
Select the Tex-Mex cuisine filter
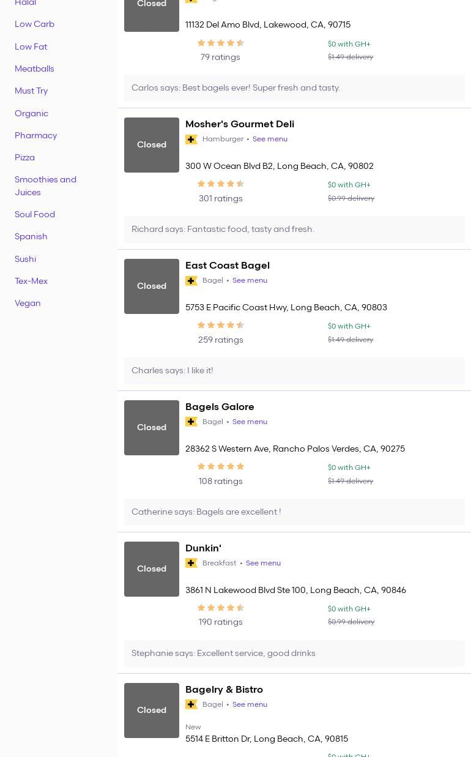coord(31,281)
